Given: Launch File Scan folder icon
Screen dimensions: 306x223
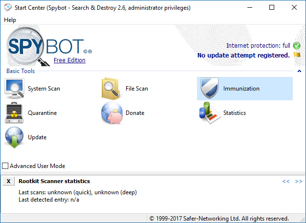Looking at the screenshot, I should (111, 89).
